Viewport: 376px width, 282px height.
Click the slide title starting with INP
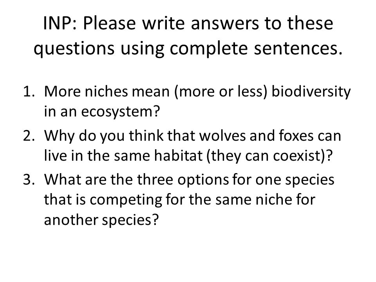(188, 36)
